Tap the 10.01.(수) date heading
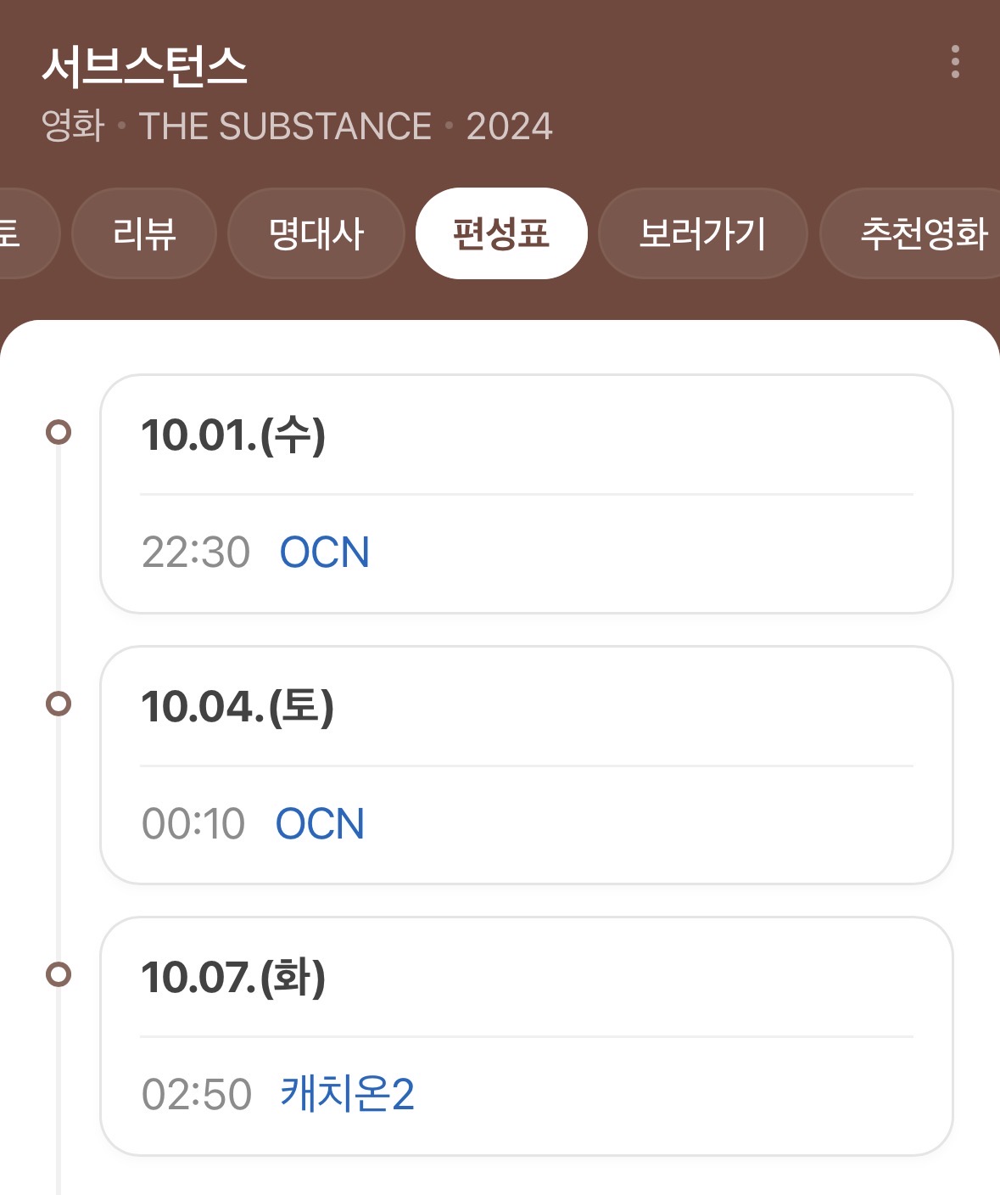This screenshot has width=1000, height=1195. click(233, 435)
